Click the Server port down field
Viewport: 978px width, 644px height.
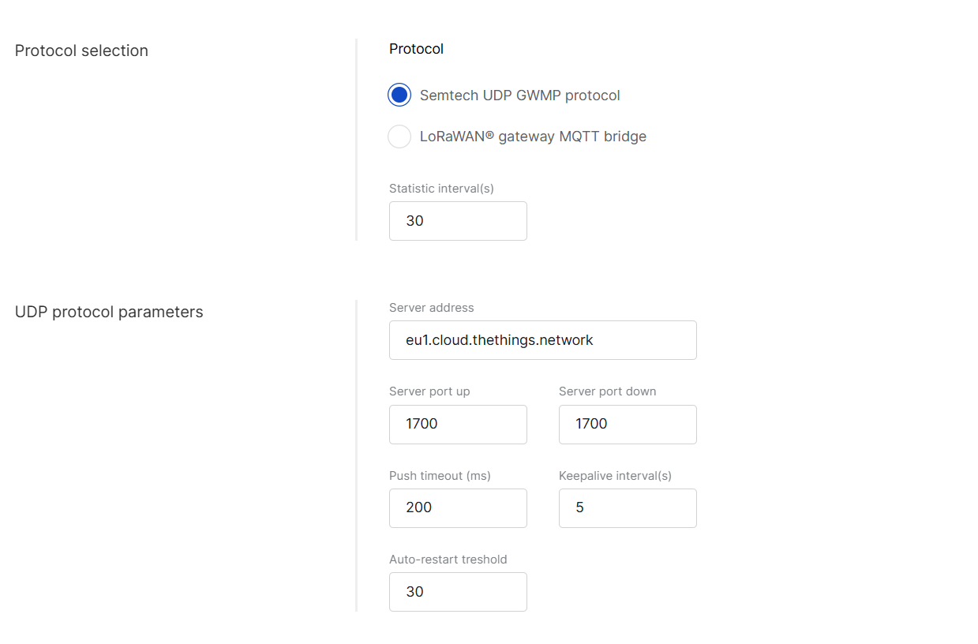[x=628, y=424]
